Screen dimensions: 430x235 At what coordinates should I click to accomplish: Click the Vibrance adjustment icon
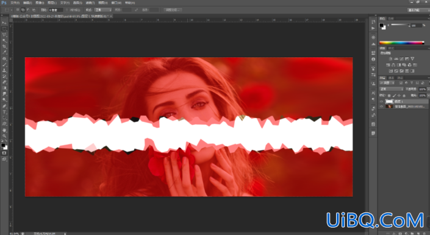412,59
